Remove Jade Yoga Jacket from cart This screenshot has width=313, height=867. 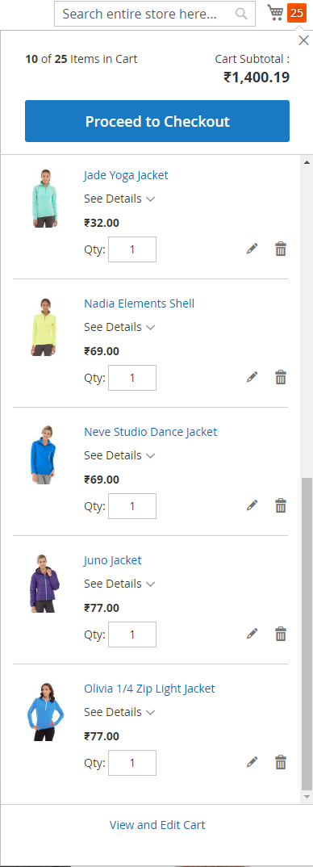(281, 249)
